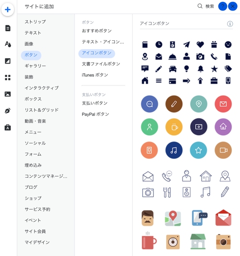Select インタラクティブ category

coord(41,88)
